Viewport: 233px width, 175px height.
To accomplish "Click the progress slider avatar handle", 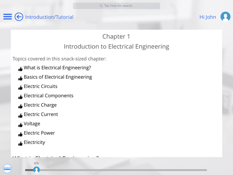I will coord(36,170).
